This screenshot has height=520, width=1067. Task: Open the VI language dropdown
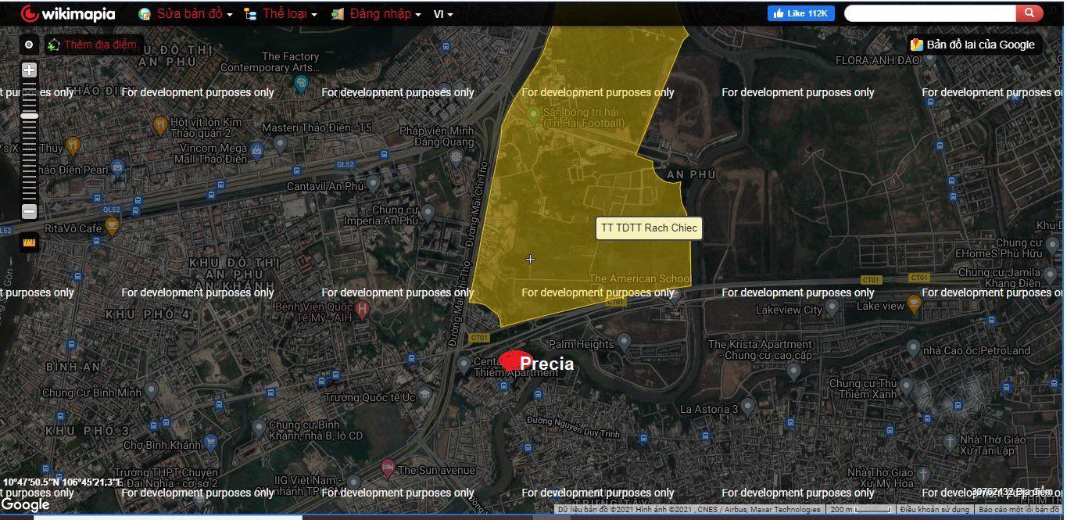click(x=443, y=13)
